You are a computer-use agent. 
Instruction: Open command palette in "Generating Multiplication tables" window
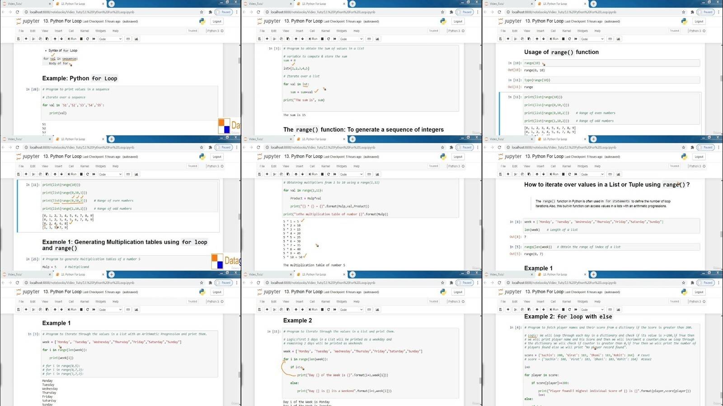128,174
